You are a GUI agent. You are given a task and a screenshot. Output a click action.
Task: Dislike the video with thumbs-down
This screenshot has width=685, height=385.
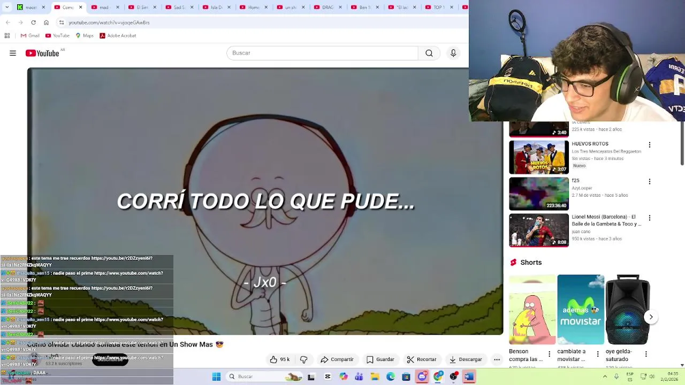(x=303, y=359)
